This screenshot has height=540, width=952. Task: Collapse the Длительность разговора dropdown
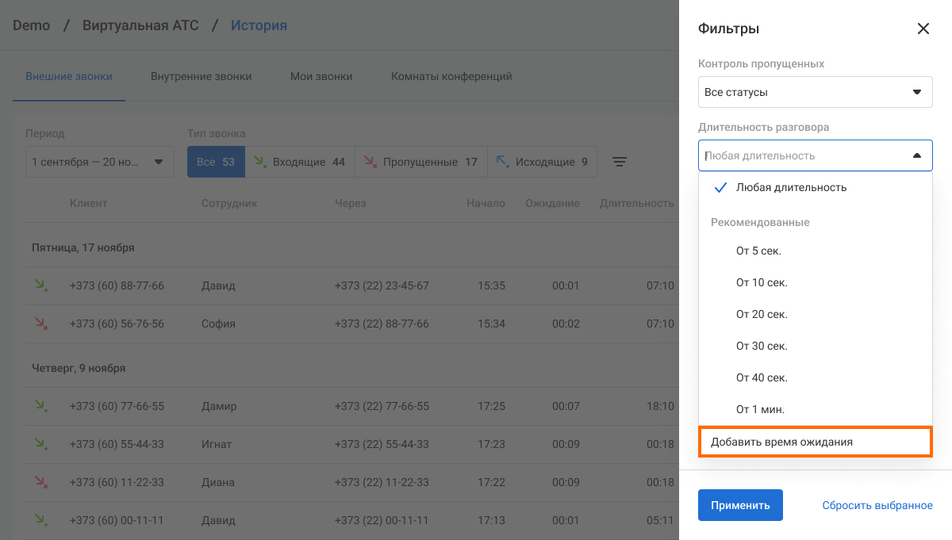916,155
